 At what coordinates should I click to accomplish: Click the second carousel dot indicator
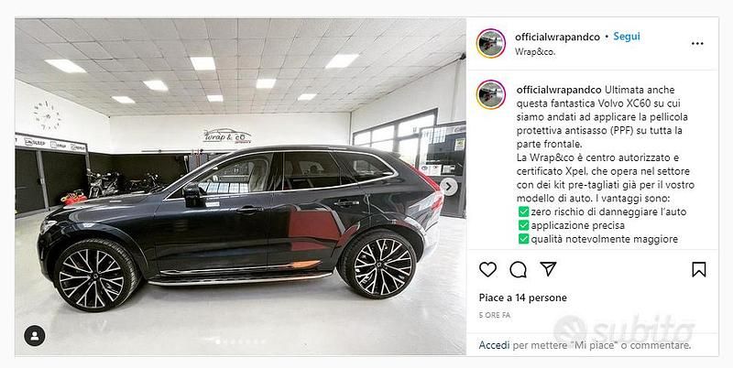click(x=225, y=341)
